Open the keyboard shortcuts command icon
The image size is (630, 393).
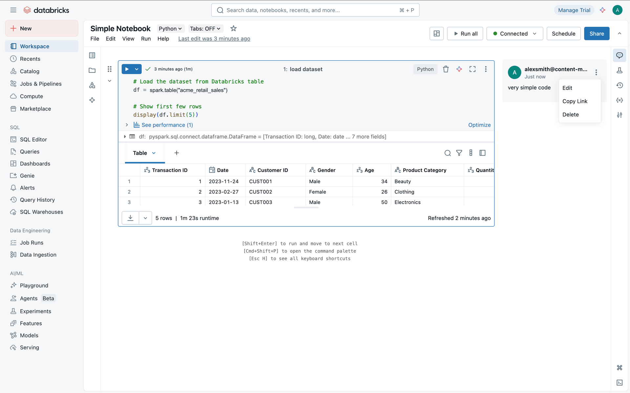click(619, 368)
